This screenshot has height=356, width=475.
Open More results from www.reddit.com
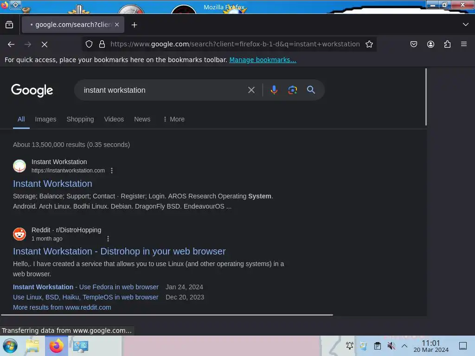pyautogui.click(x=62, y=308)
